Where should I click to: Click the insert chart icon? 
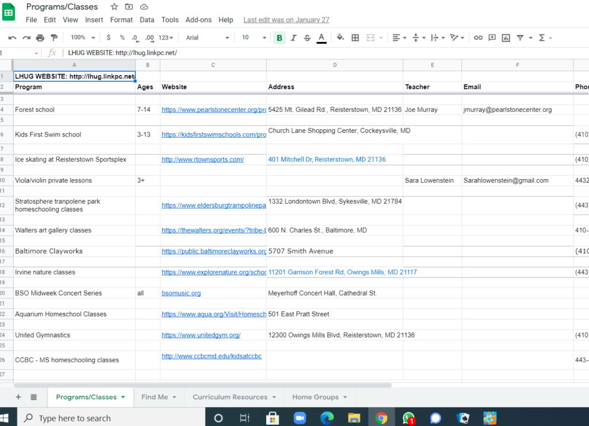pyautogui.click(x=506, y=37)
